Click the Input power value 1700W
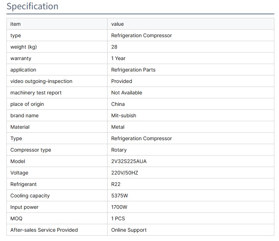This screenshot has height=241, width=279. click(119, 207)
